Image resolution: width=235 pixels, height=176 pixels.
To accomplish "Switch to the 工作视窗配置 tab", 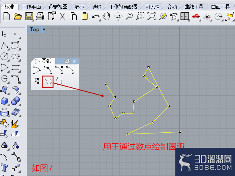I will (x=123, y=7).
